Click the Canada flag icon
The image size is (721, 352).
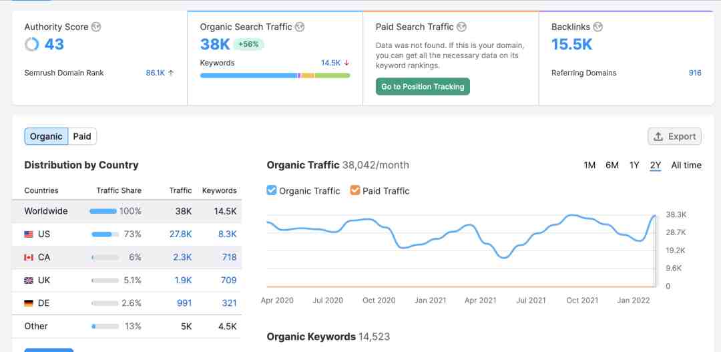click(29, 257)
